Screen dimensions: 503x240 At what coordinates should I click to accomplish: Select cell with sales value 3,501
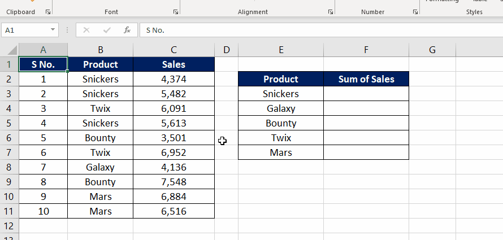[174, 138]
